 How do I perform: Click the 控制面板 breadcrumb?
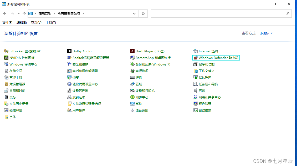[x=45, y=13]
